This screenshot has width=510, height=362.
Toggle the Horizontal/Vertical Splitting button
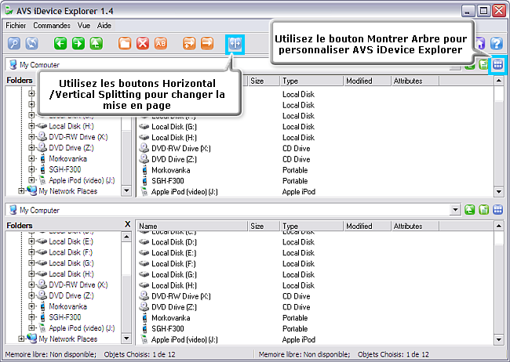coord(235,44)
